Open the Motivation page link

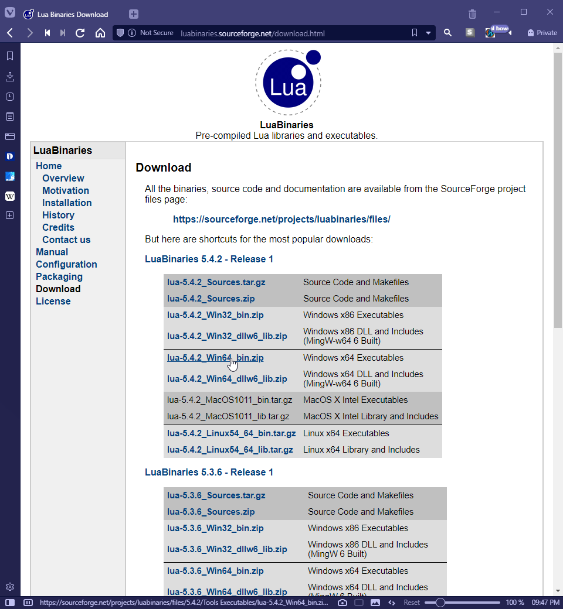tap(66, 191)
